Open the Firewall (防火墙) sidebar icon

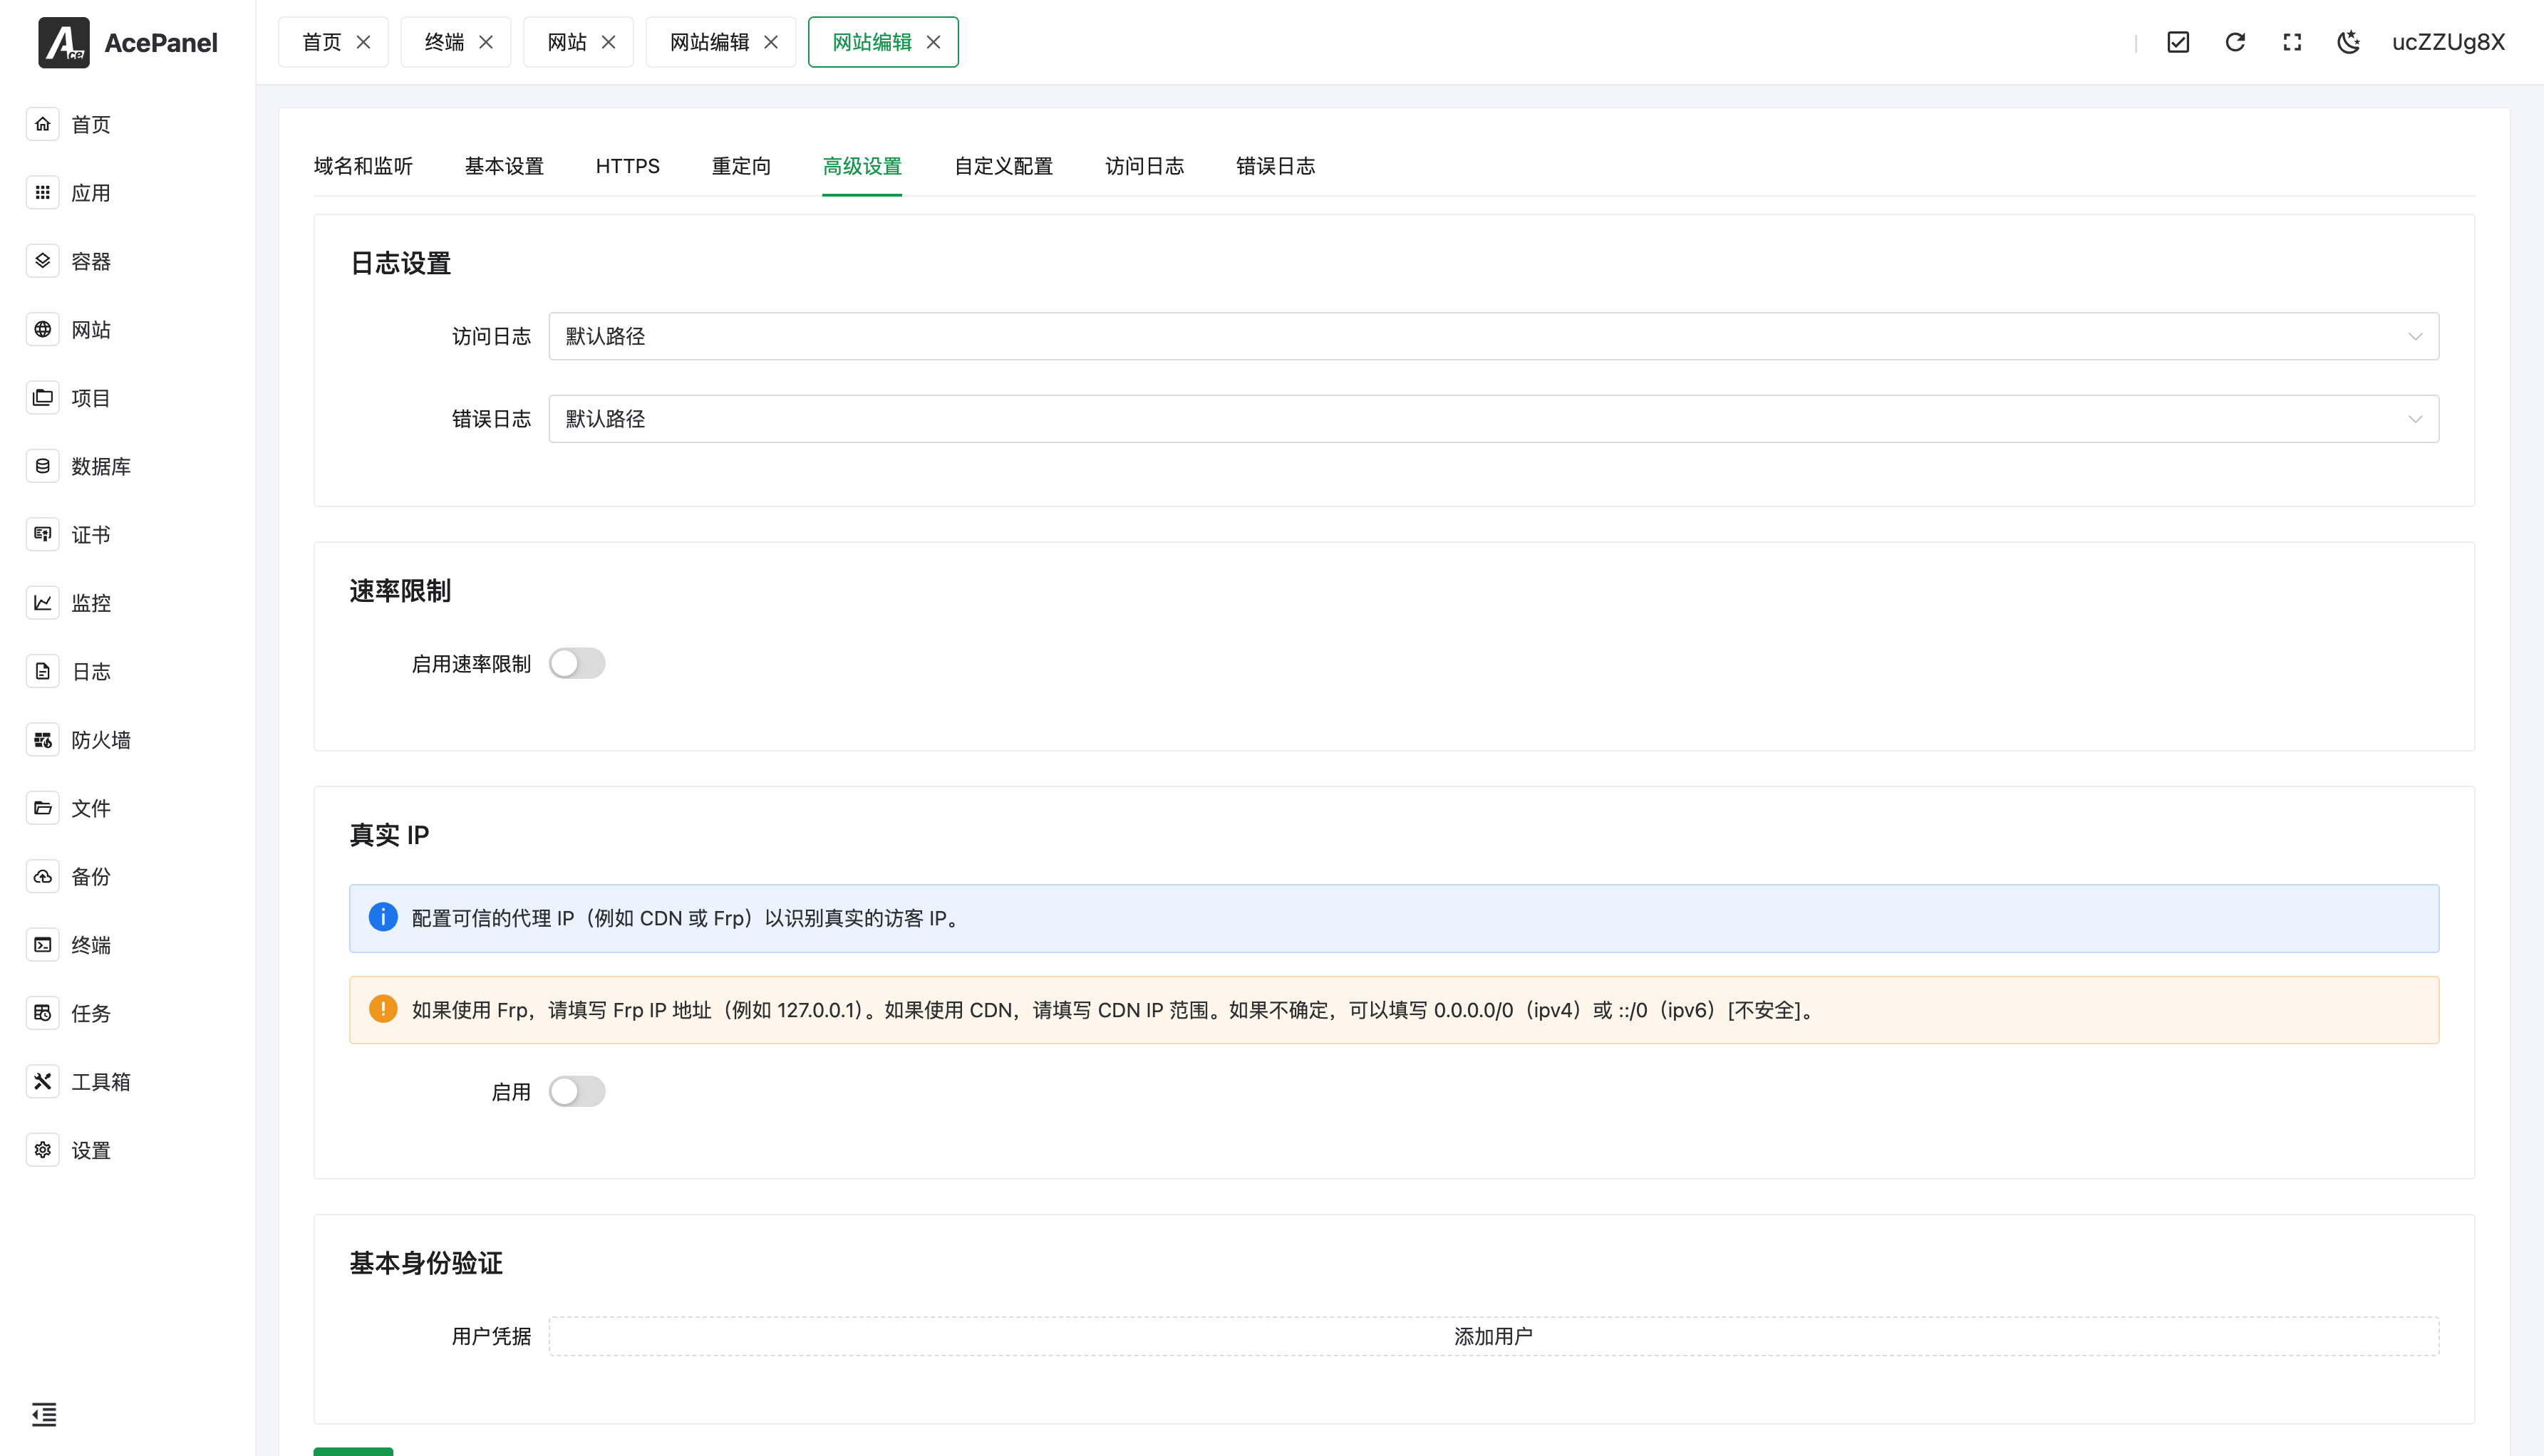(42, 740)
